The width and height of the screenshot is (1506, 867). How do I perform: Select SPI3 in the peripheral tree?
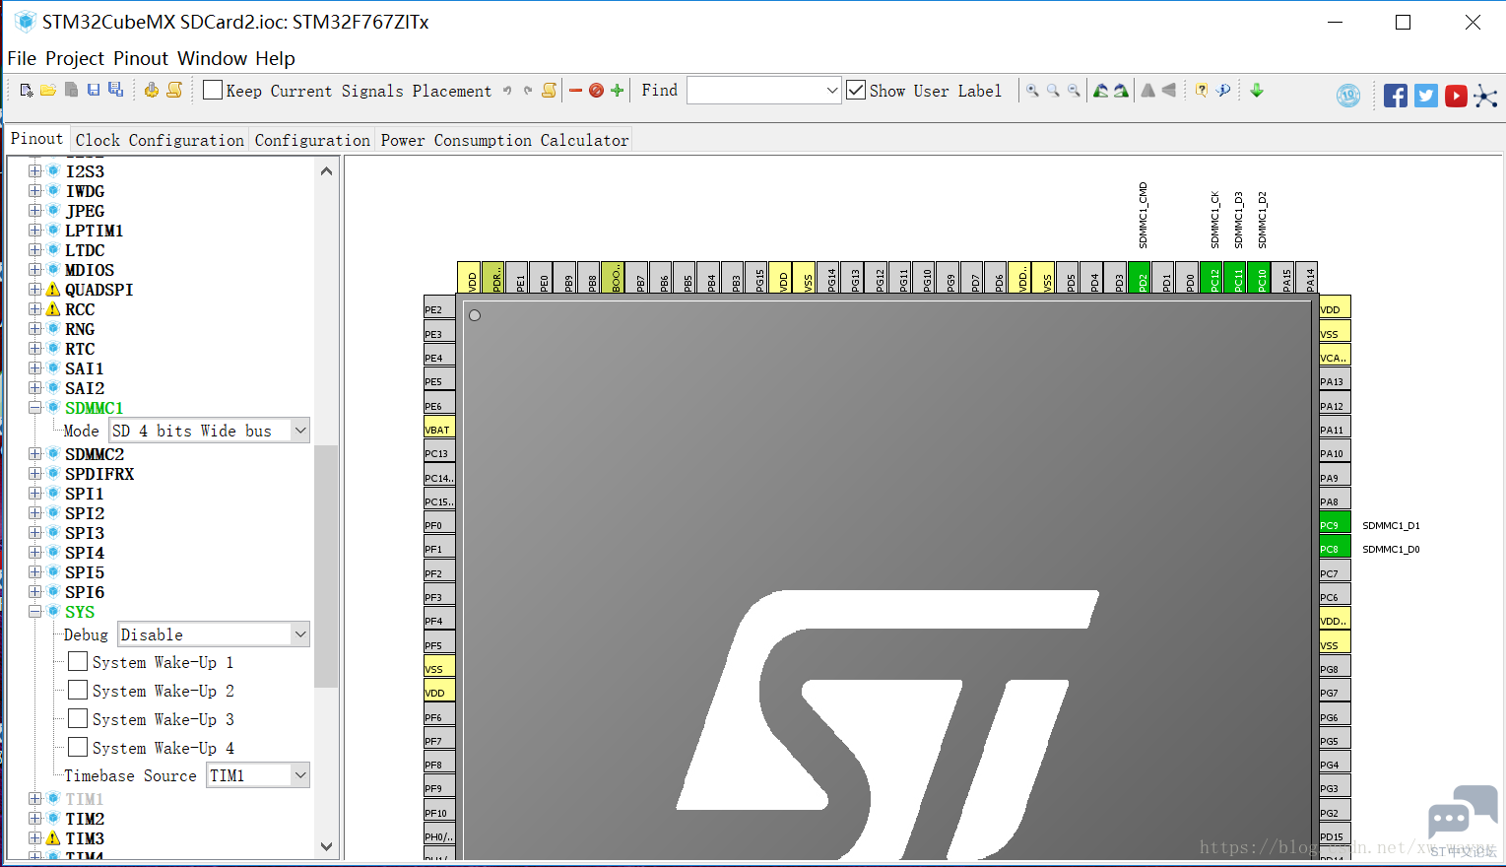coord(85,533)
